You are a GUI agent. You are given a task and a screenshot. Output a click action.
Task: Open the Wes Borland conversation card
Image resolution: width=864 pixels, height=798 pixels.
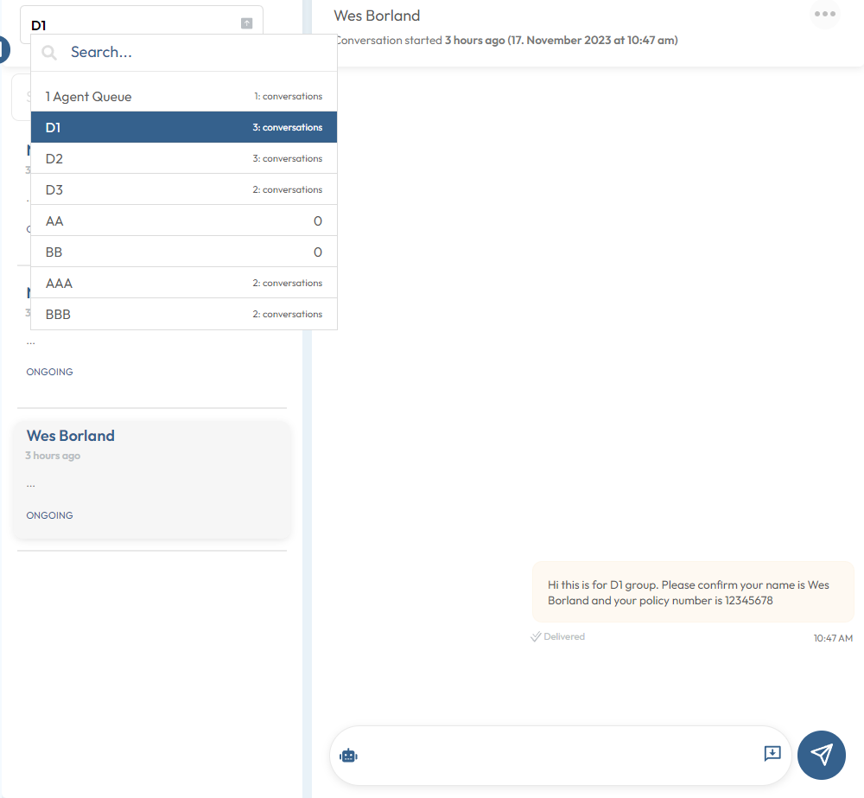tap(151, 480)
